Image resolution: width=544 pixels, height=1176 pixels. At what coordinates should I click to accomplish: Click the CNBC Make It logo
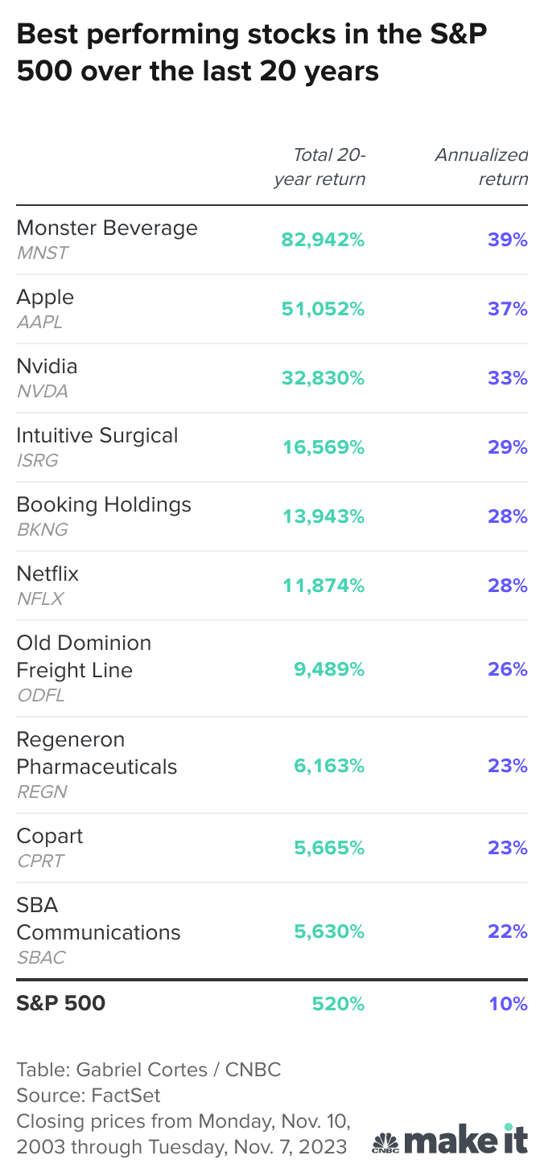coord(450,1141)
